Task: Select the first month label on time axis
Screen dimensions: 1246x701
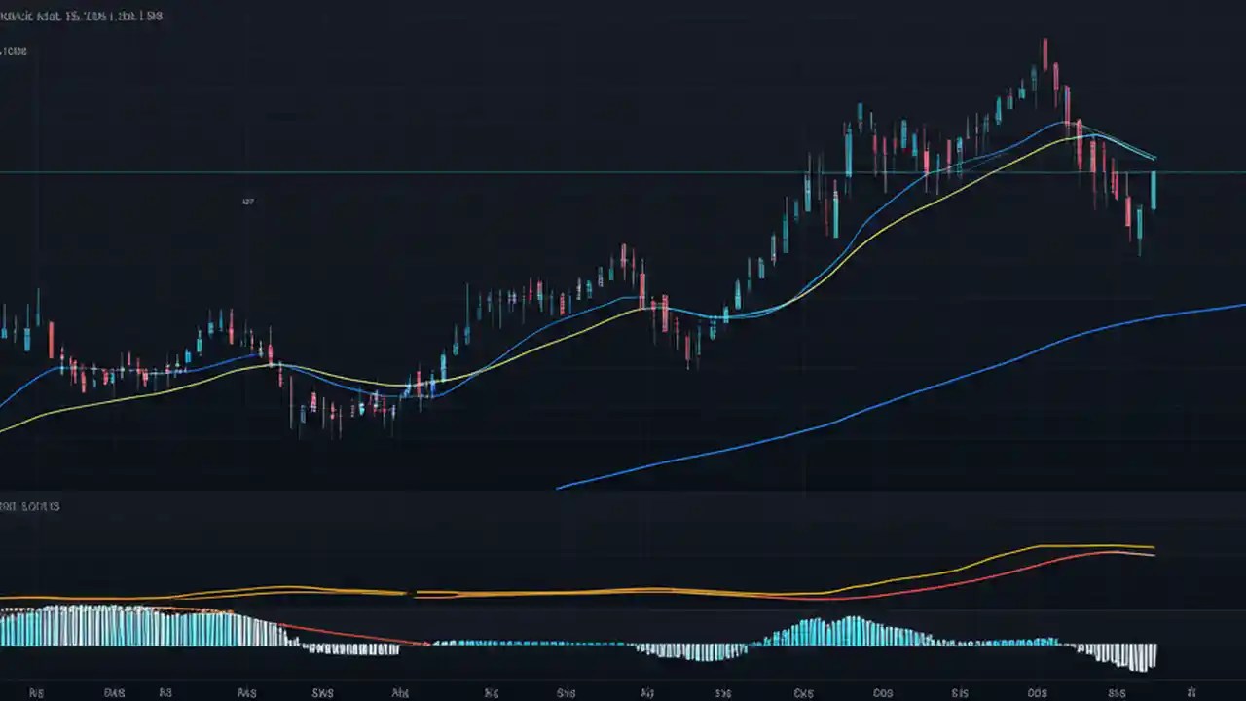Action: click(35, 693)
